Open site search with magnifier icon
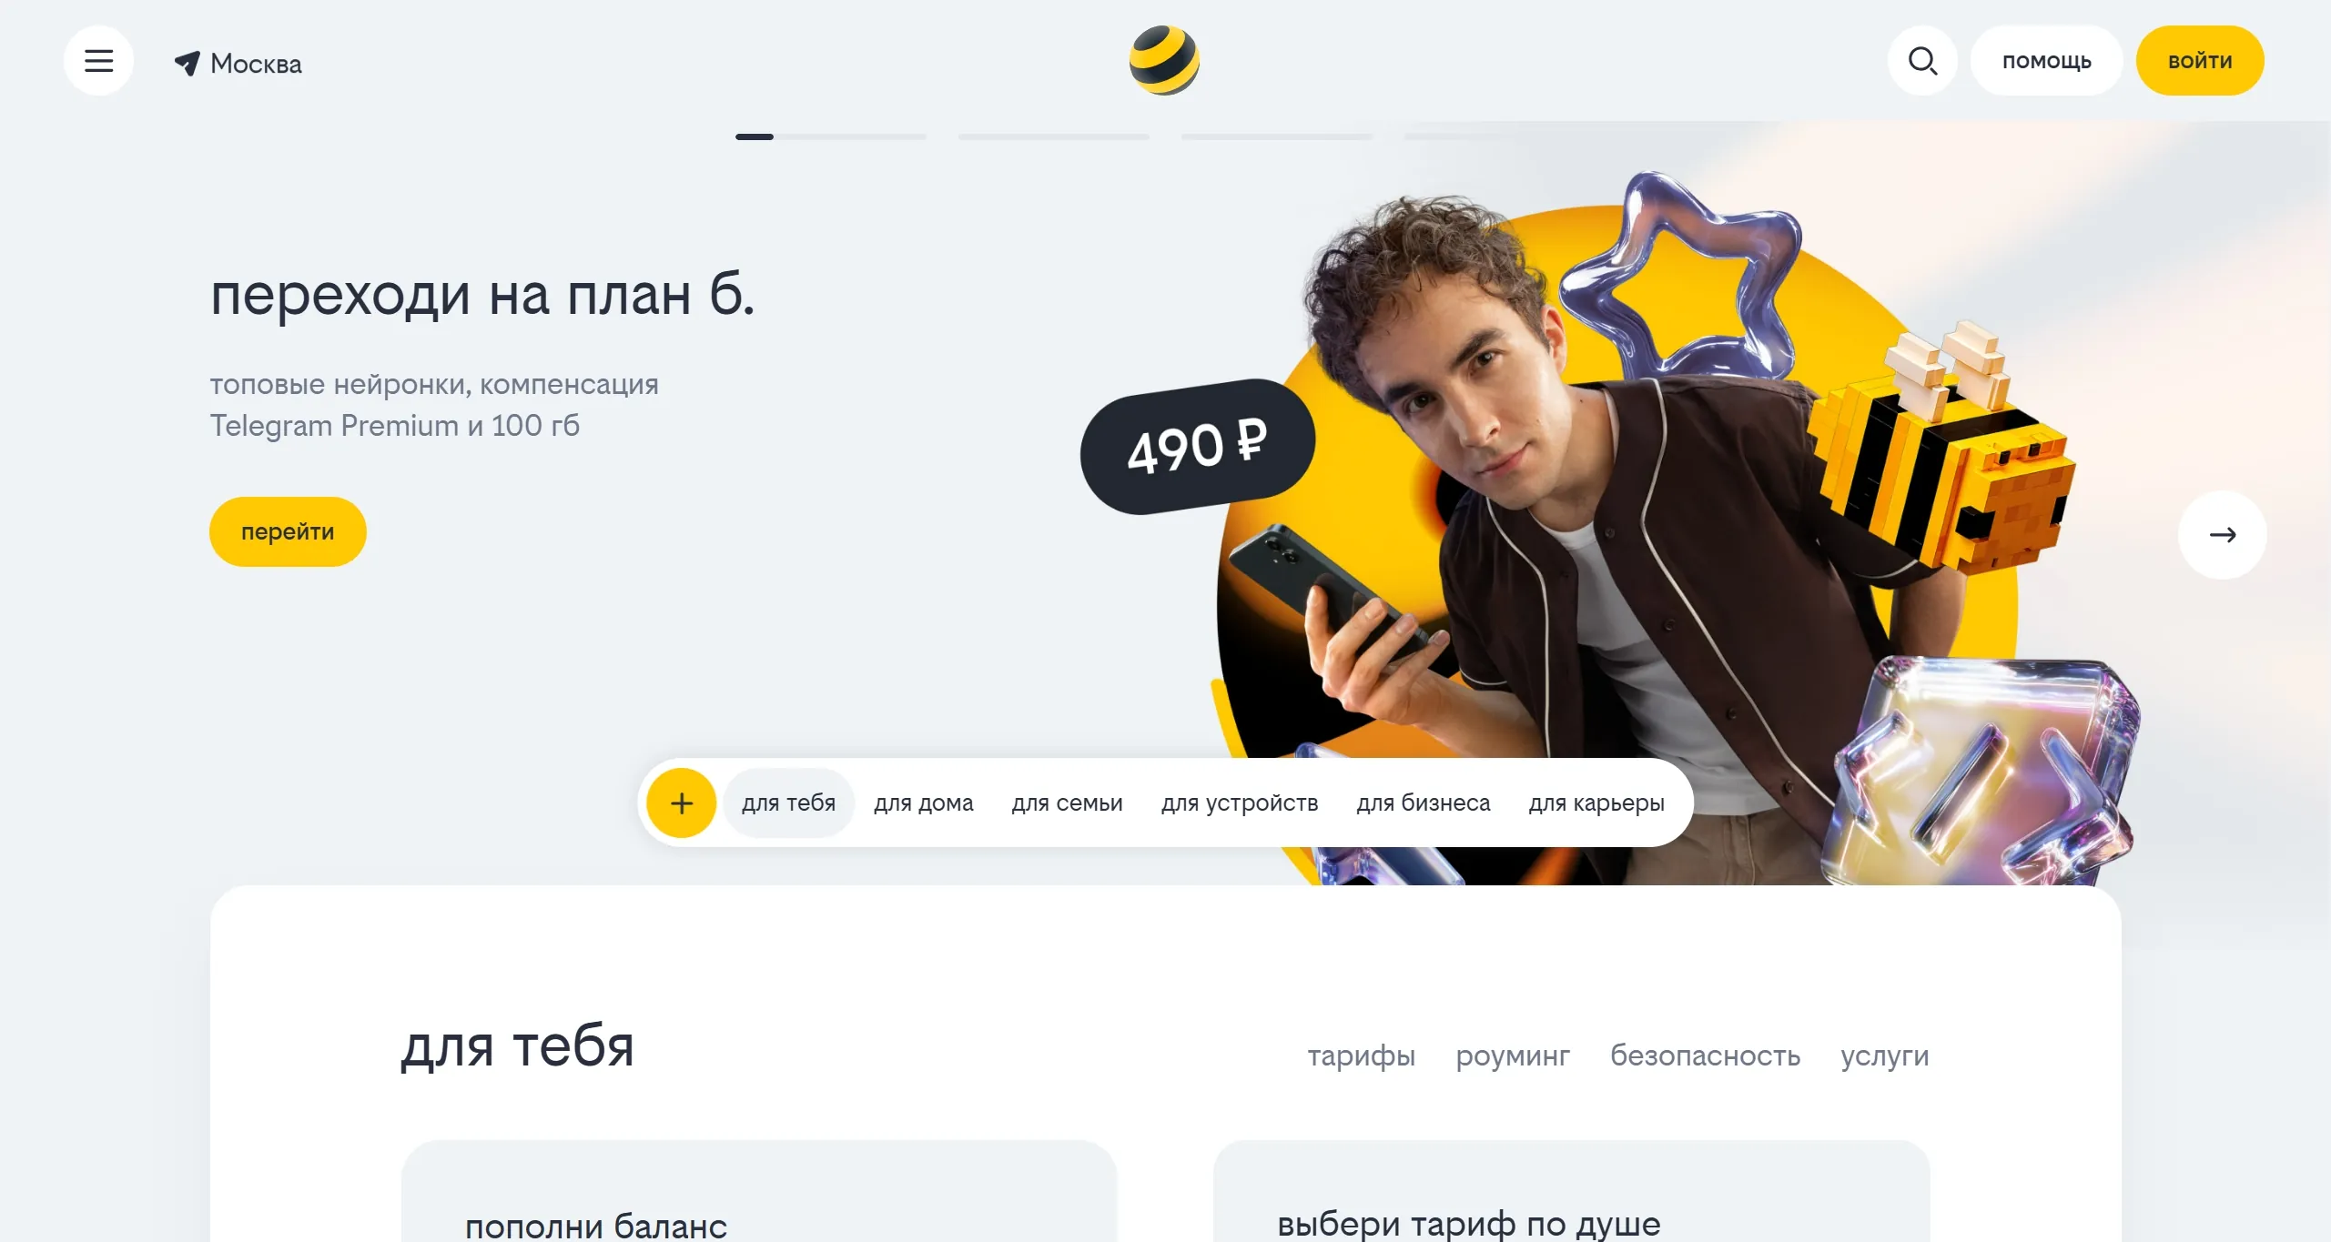This screenshot has height=1242, width=2331. [1922, 61]
